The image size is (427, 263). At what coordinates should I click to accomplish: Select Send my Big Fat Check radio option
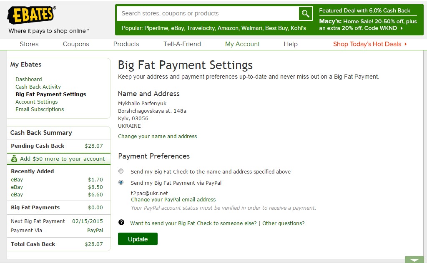(121, 171)
